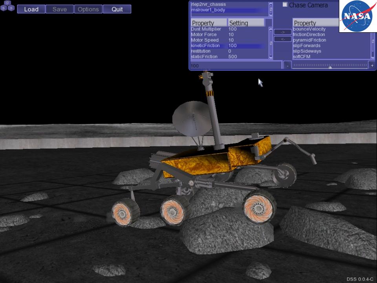
Task: Choose slipForwards from available properties
Action: pos(307,46)
